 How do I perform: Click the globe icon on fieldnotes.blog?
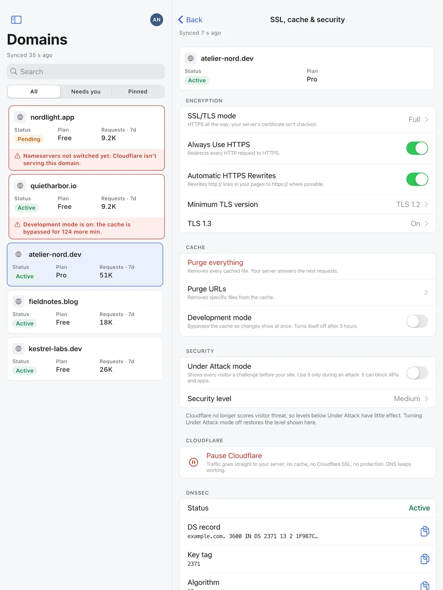tap(18, 301)
